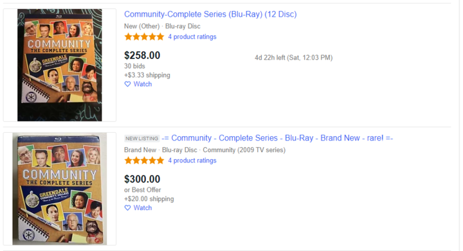
Task: Click the heart icon on the $258.00 listing
Action: tap(127, 84)
